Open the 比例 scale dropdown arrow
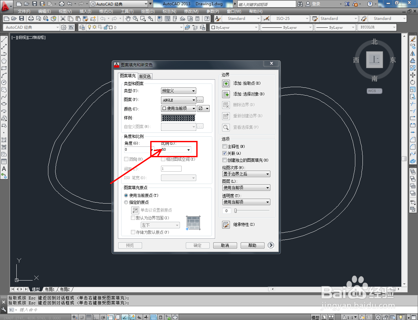This screenshot has width=418, height=320. tap(188, 150)
